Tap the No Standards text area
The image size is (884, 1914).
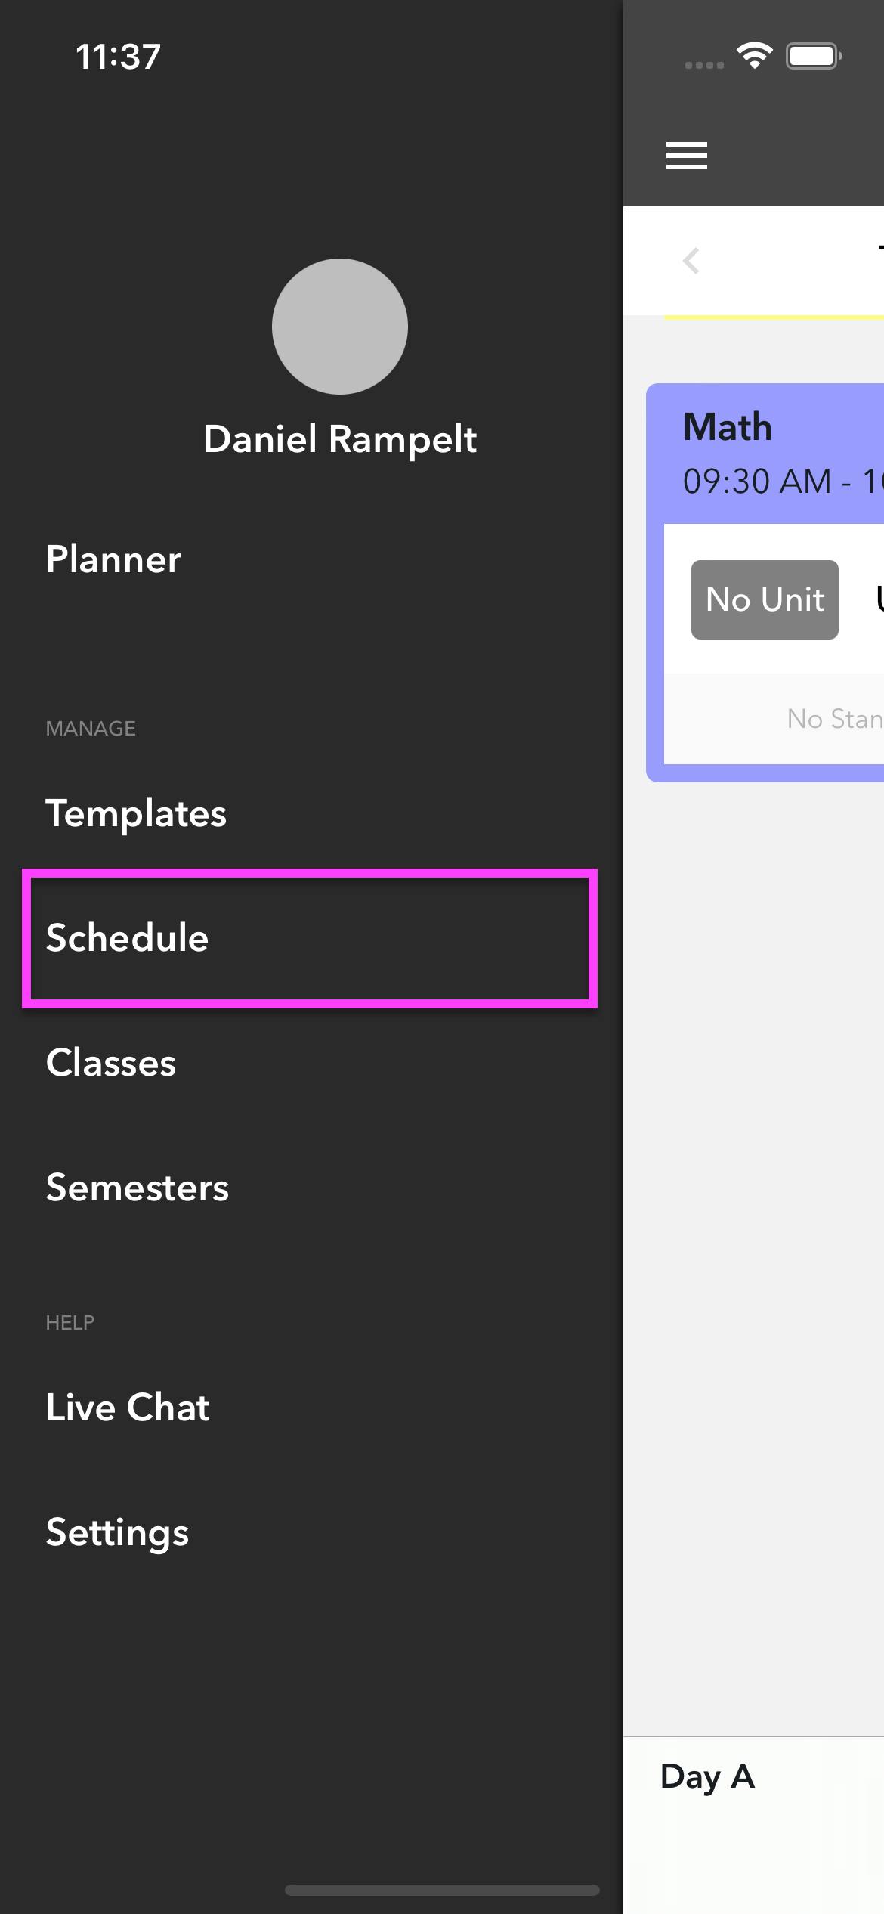click(835, 719)
